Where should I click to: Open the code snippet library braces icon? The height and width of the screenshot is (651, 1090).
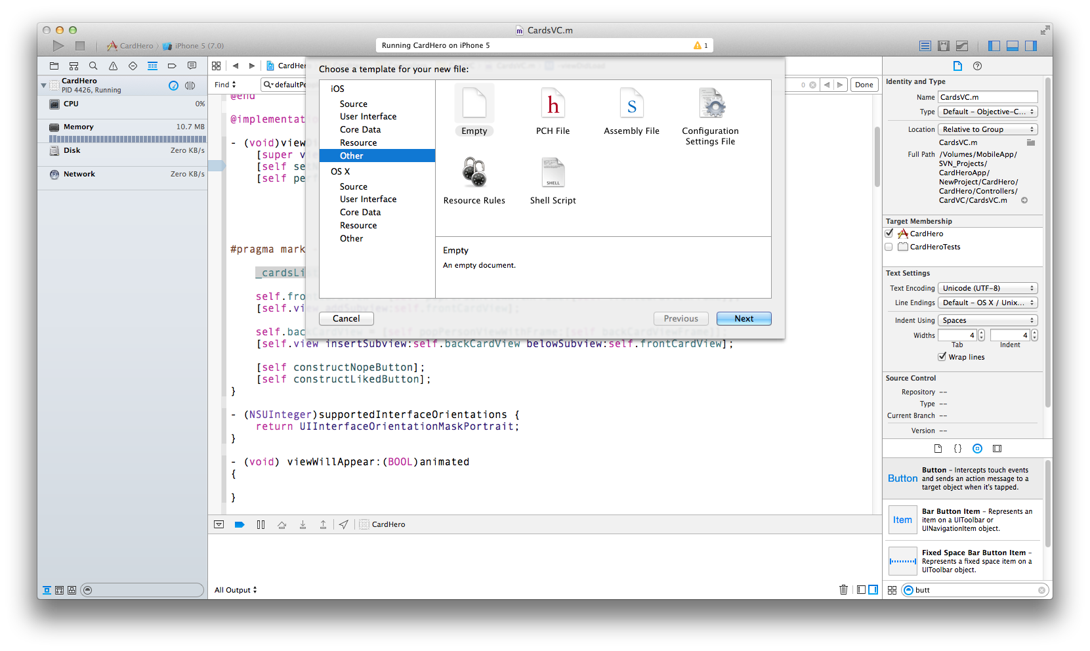957,448
